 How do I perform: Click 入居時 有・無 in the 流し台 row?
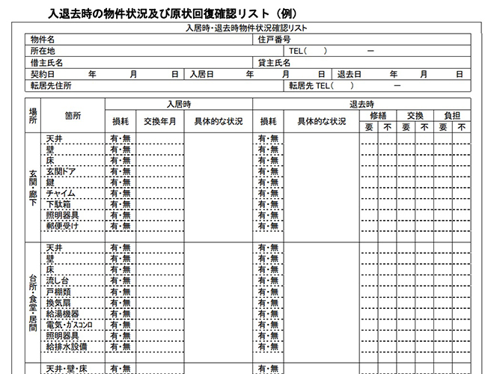(x=121, y=280)
